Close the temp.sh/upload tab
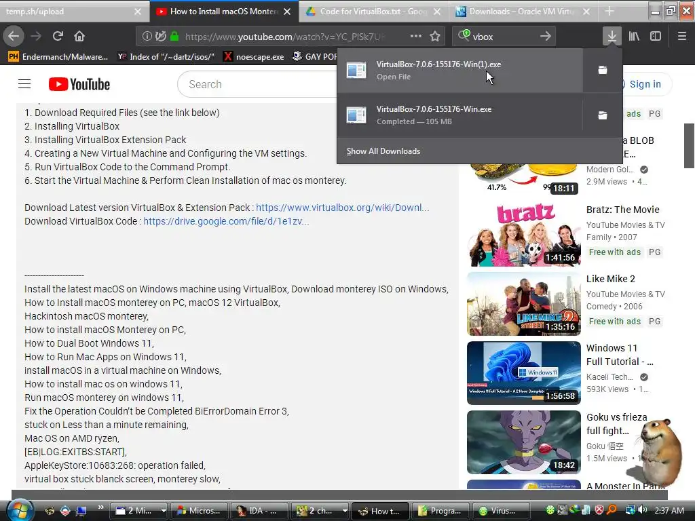Viewport: 695px width, 521px height. coord(138,12)
